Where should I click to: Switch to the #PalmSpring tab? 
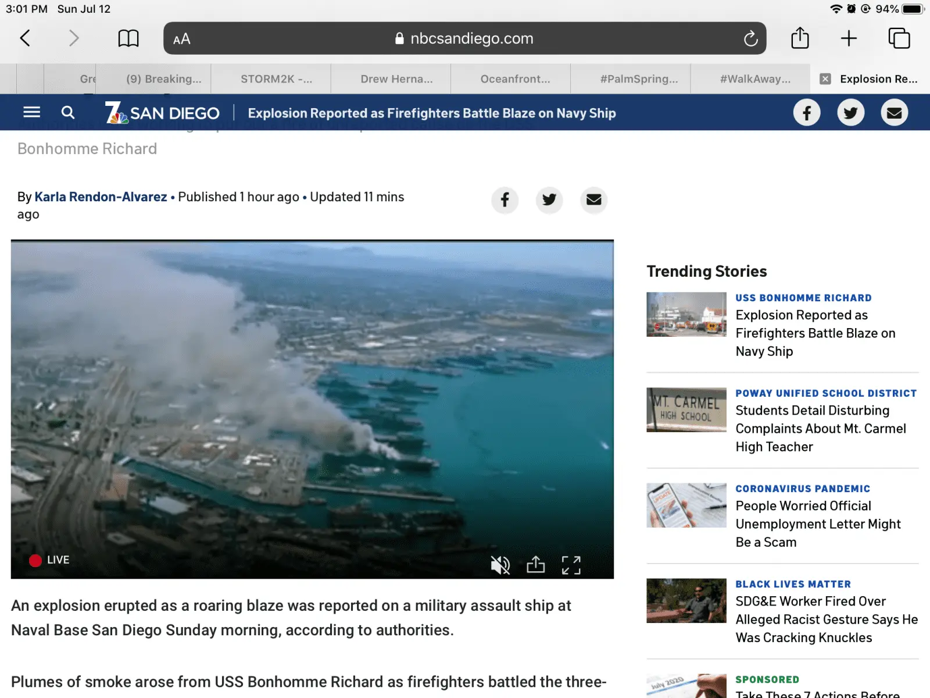coord(638,79)
